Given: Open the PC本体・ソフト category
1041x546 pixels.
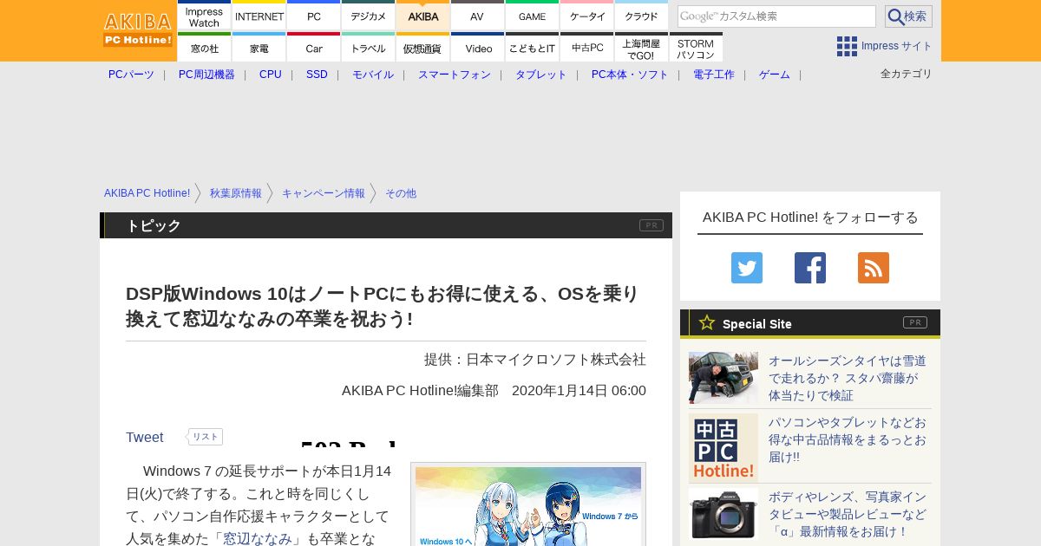Looking at the screenshot, I should point(630,75).
